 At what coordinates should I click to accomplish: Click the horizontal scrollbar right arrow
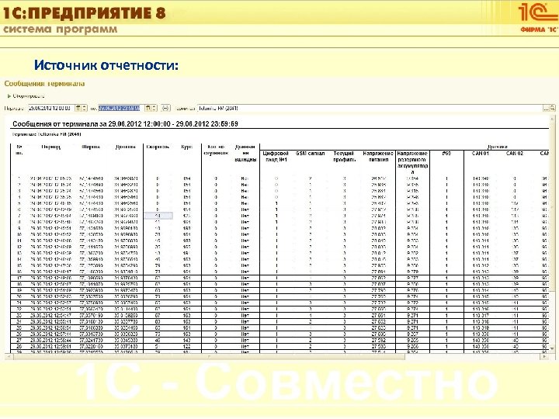coord(544,356)
